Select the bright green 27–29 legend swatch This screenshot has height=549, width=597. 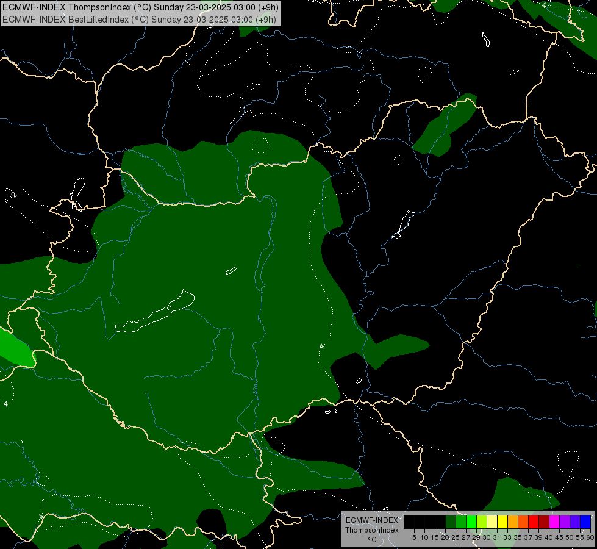[471, 522]
